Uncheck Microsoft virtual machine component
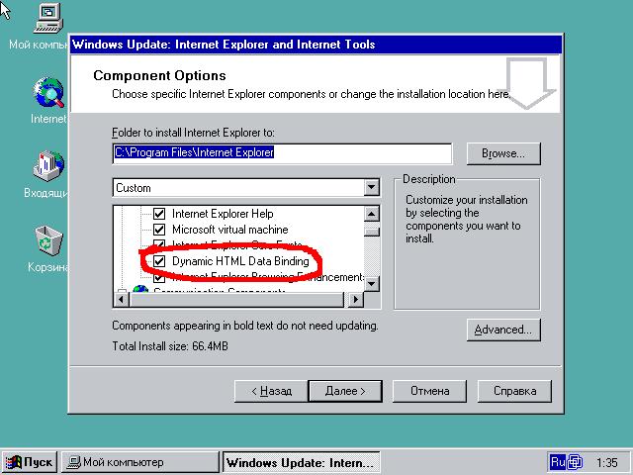The height and width of the screenshot is (475, 633). click(x=158, y=230)
